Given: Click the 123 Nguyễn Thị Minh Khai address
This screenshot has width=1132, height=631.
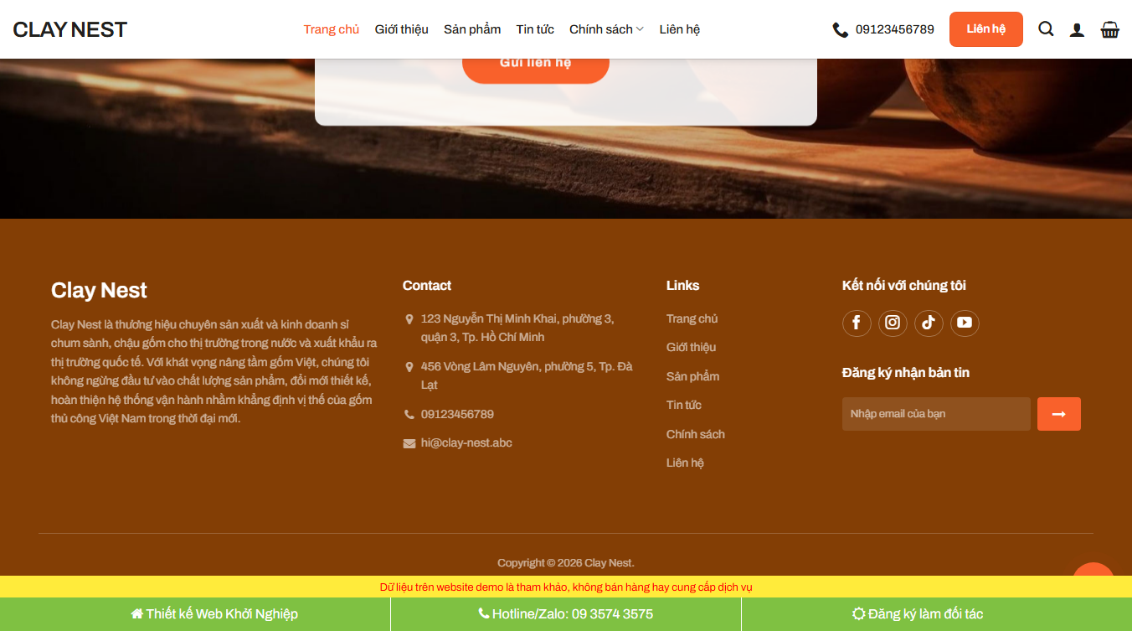Looking at the screenshot, I should [517, 328].
